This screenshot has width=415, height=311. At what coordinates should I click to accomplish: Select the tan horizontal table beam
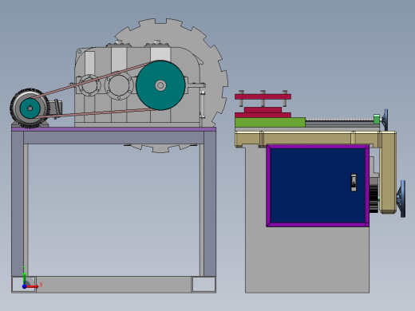[307, 139]
